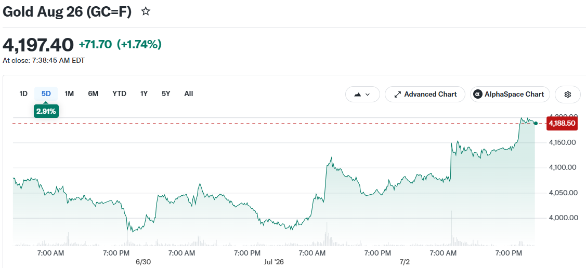Select the 1D time range
This screenshot has width=586, height=268.
pos(23,93)
